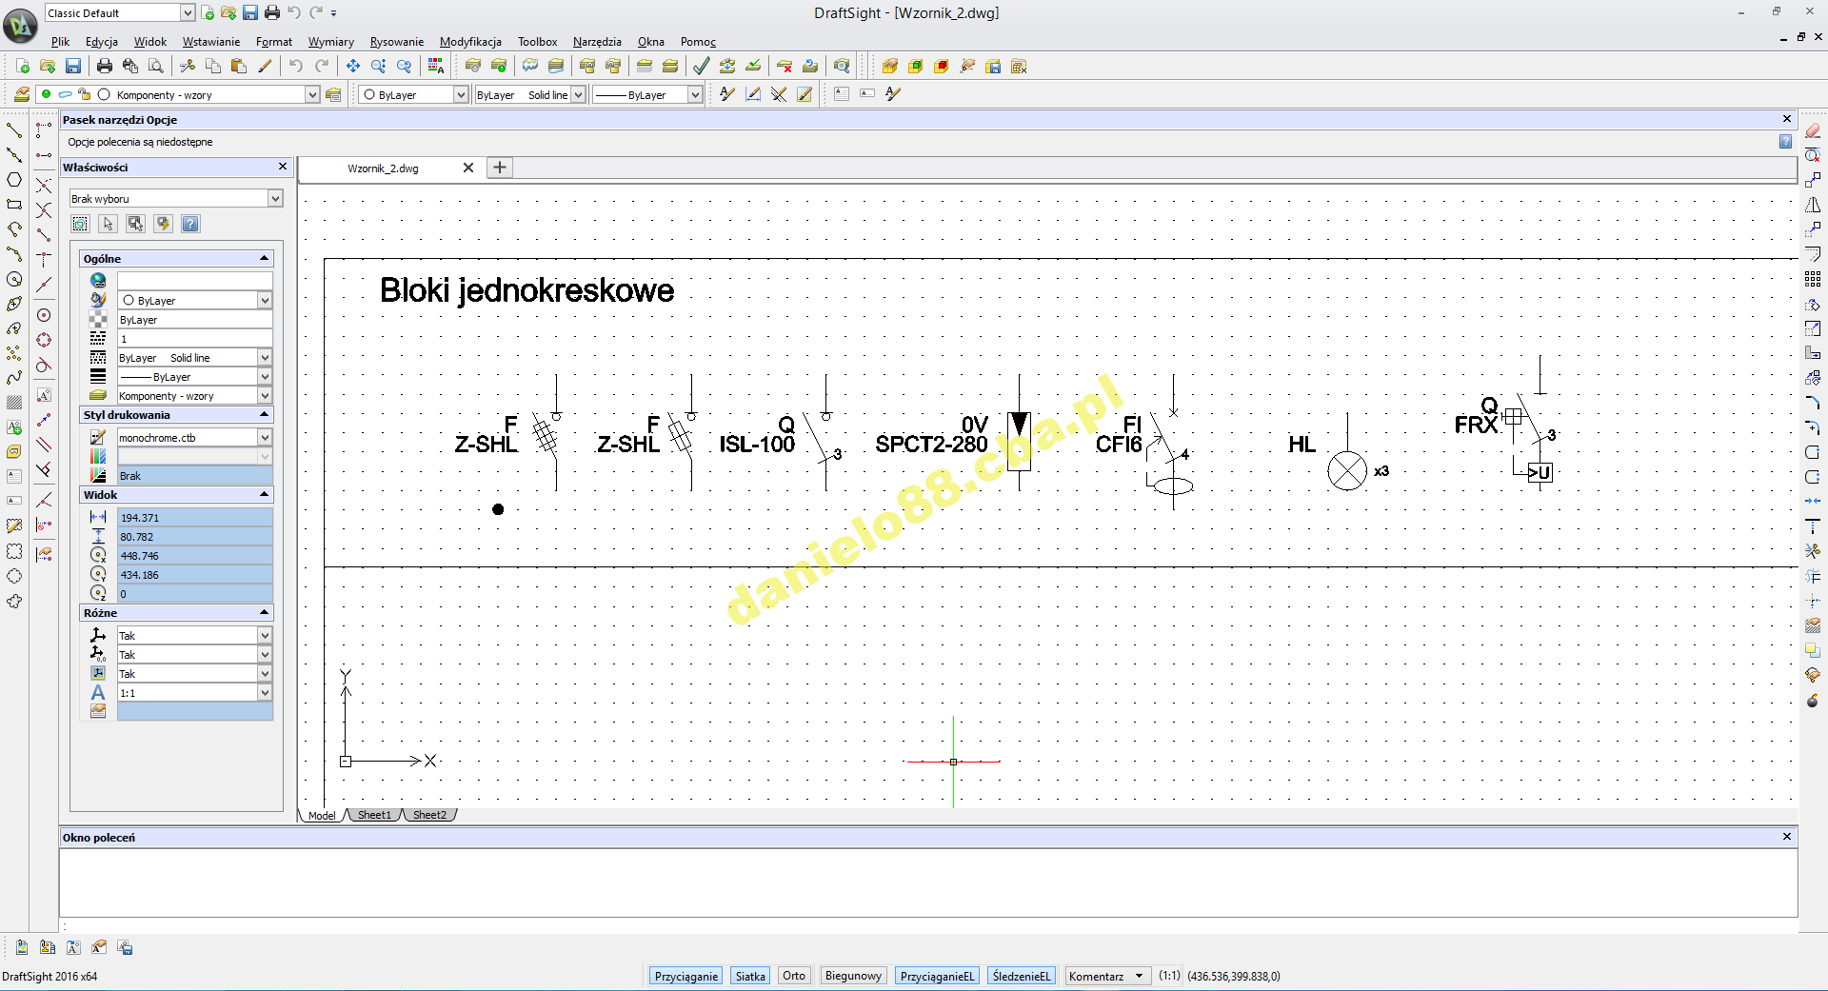The height and width of the screenshot is (991, 1828).
Task: Open the ByLayer lineweight dropdown in toolbar
Action: [695, 94]
